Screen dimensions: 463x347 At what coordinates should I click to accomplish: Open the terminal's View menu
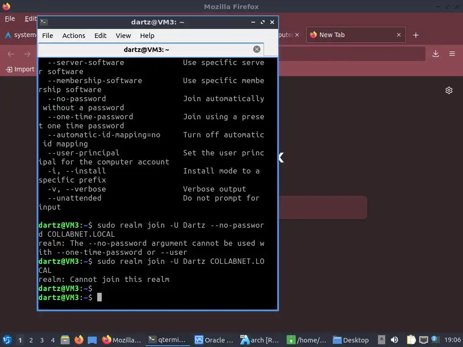123,36
